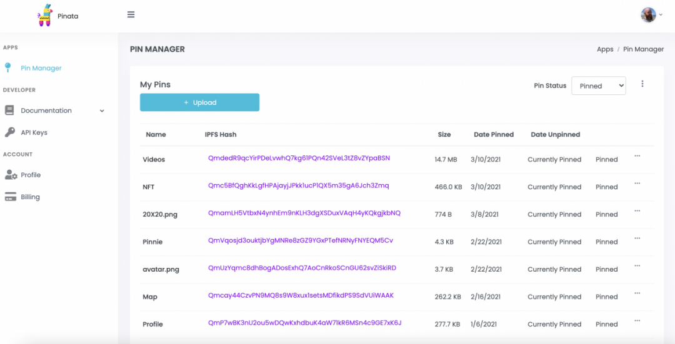Click the Billing credit card icon
675x344 pixels.
coord(10,197)
